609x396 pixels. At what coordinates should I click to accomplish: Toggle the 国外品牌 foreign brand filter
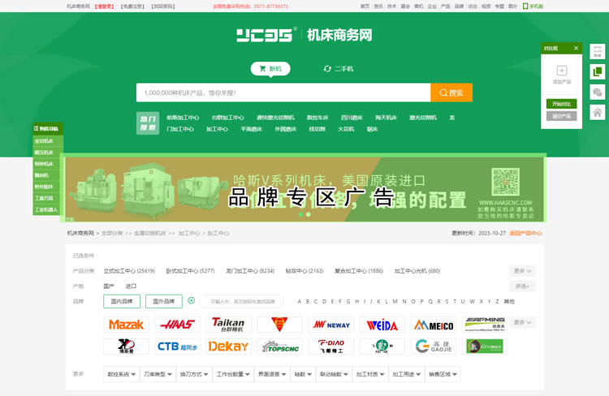click(x=164, y=301)
